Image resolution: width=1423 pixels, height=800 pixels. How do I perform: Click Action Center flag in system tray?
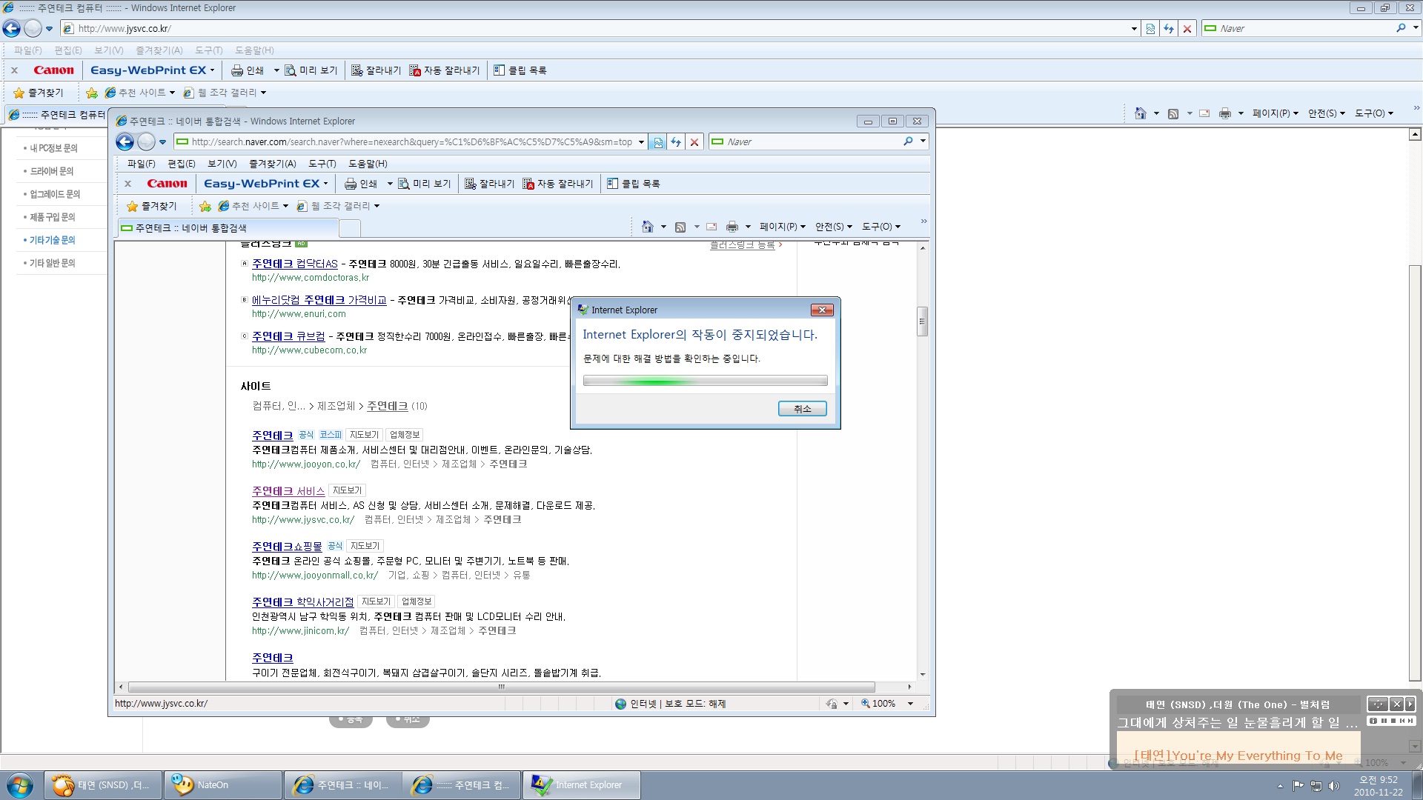(1298, 786)
